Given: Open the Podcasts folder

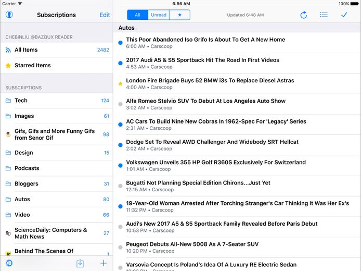Looking at the screenshot, I should [57, 168].
